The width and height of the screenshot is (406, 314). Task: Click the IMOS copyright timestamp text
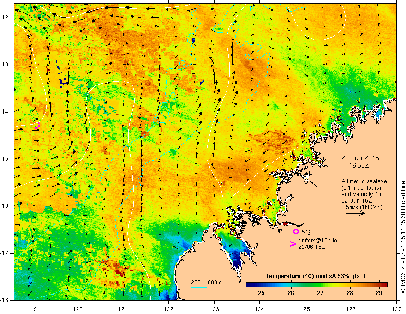click(x=403, y=237)
